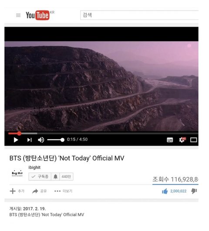This screenshot has height=231, width=209.
Task: Open the Big Hit channel avatar
Action: click(17, 173)
